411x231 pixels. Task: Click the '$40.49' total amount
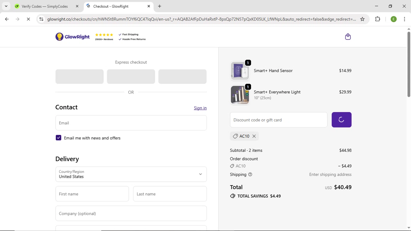[x=343, y=187]
